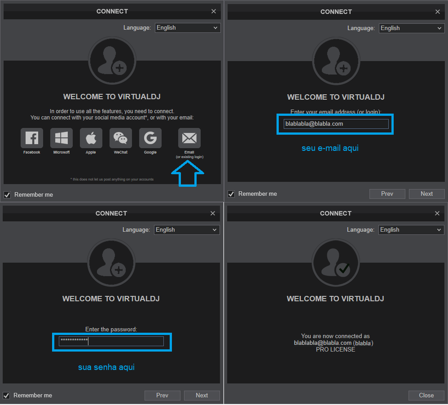This screenshot has width=448, height=405.
Task: Open Language dropdown in connected dialog
Action: point(412,230)
